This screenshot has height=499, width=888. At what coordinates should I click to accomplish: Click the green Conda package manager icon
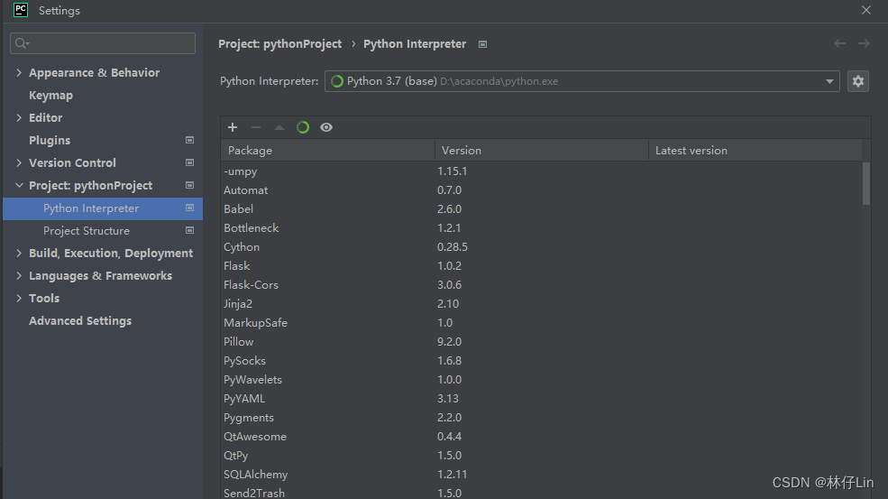tap(303, 127)
